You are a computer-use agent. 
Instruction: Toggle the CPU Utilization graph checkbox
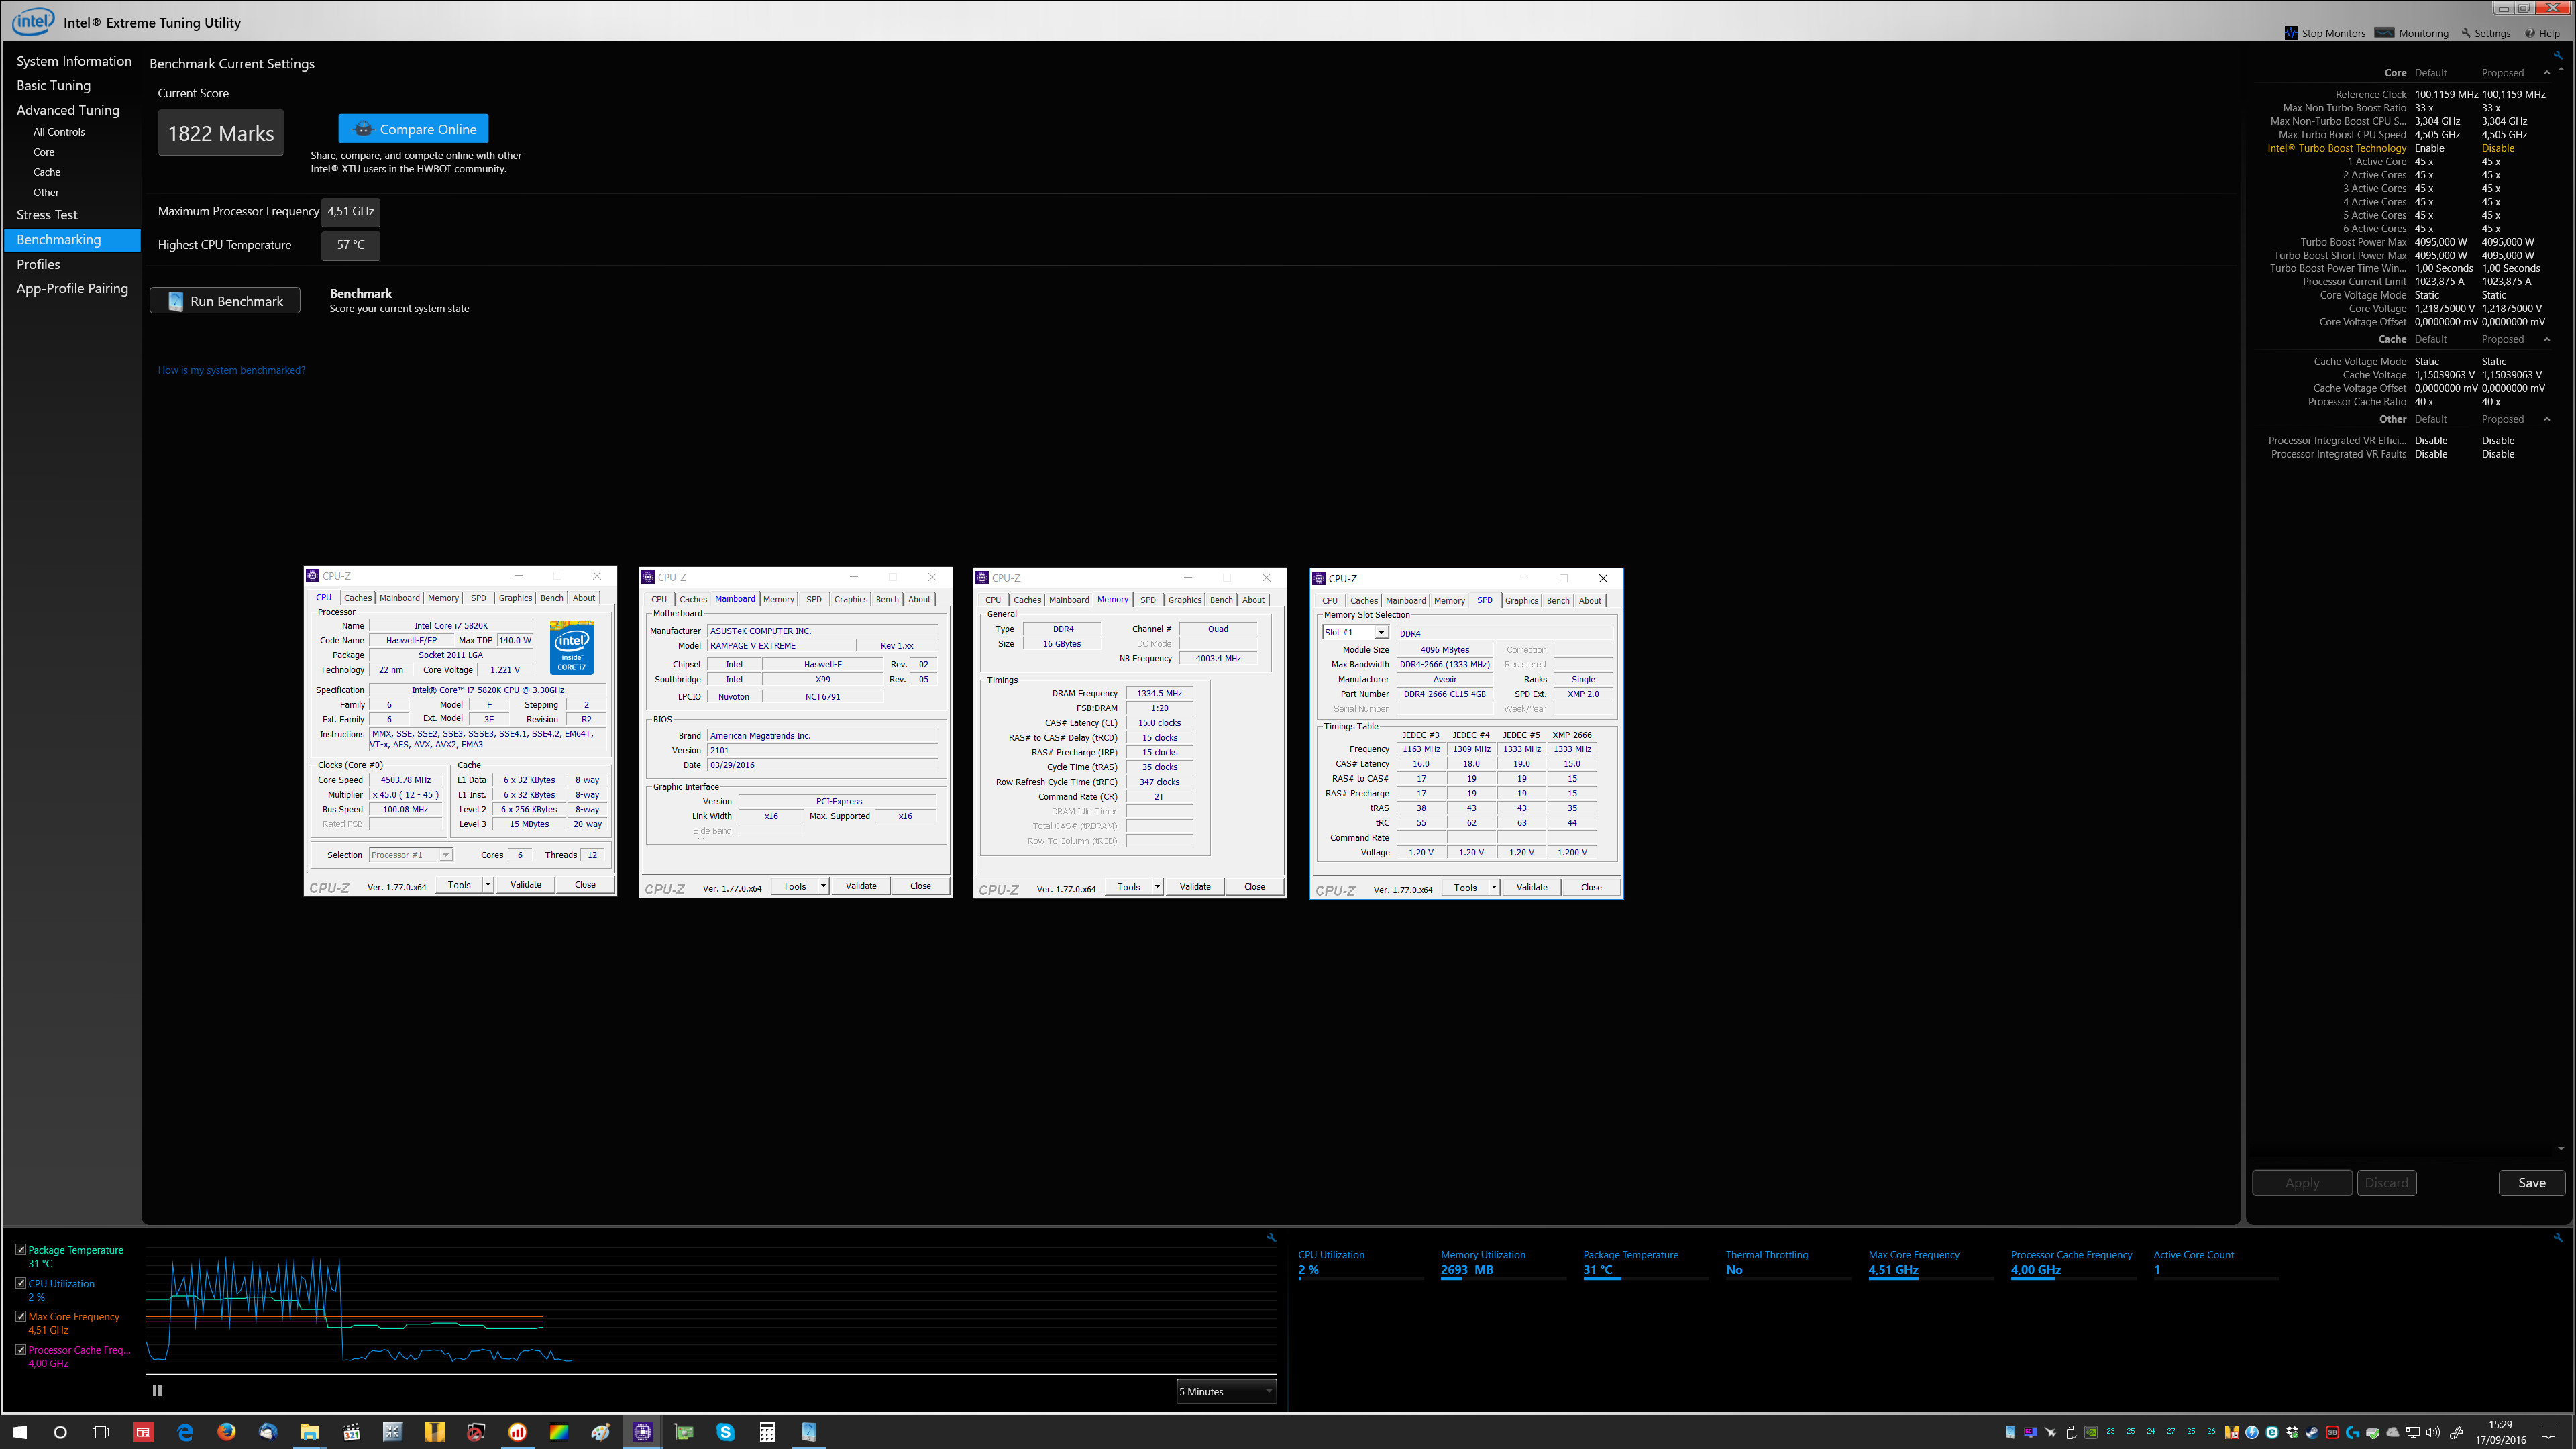tap(20, 1282)
